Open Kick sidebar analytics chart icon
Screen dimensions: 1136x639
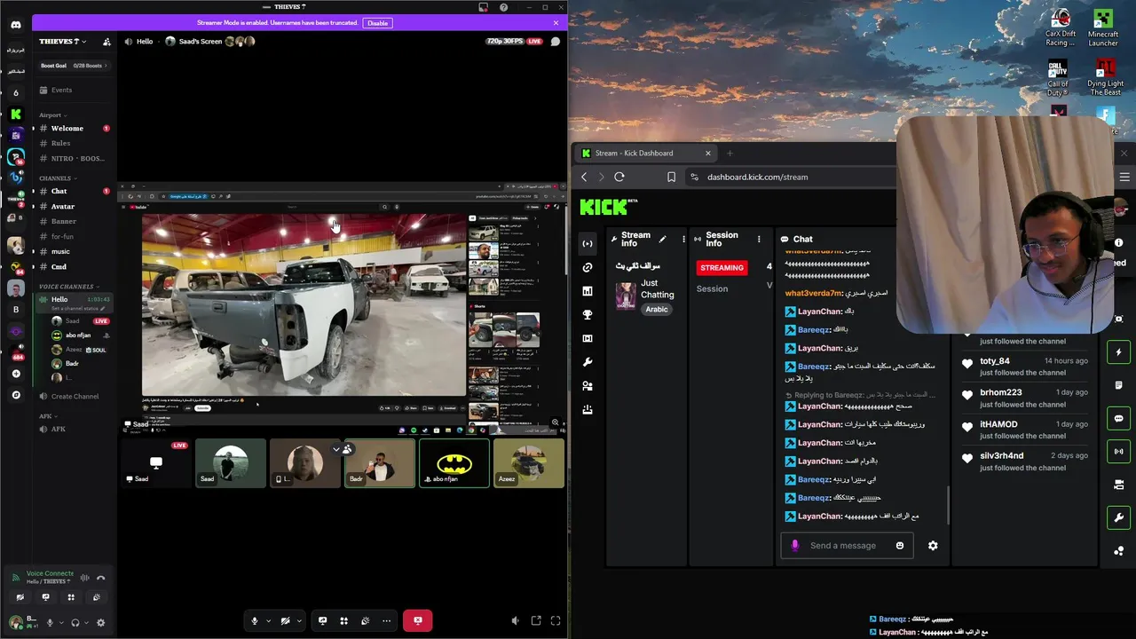pos(588,291)
